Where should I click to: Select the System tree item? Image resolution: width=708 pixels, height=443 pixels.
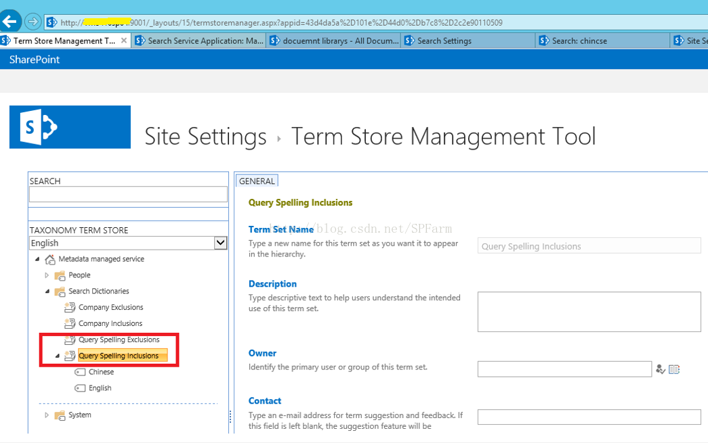point(79,415)
